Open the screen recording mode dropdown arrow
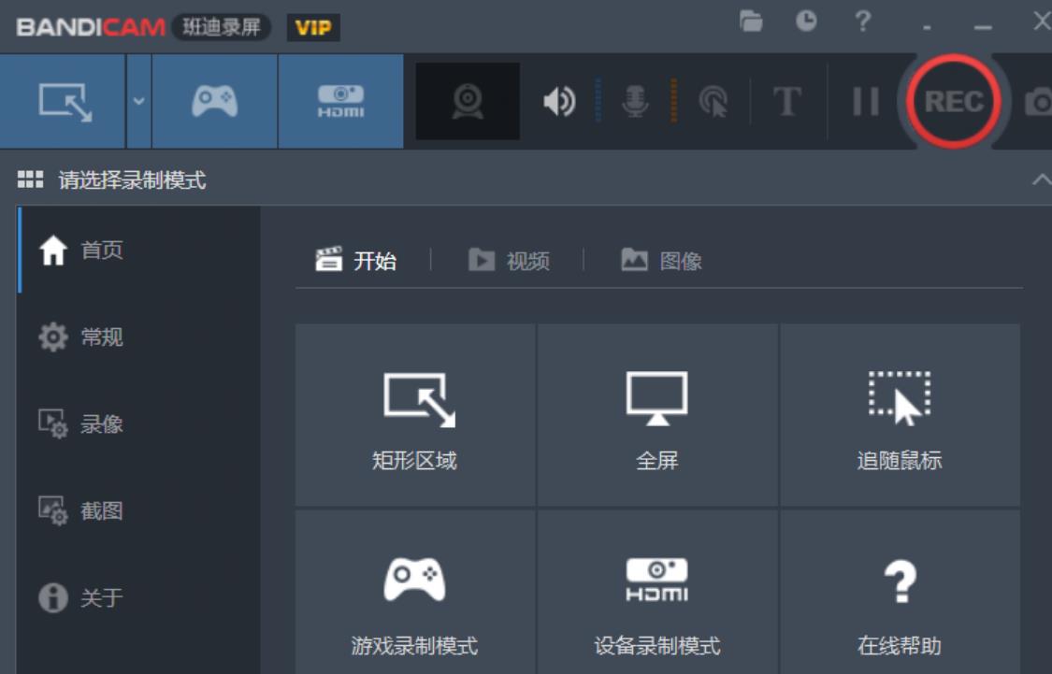The image size is (1052, 674). [138, 101]
